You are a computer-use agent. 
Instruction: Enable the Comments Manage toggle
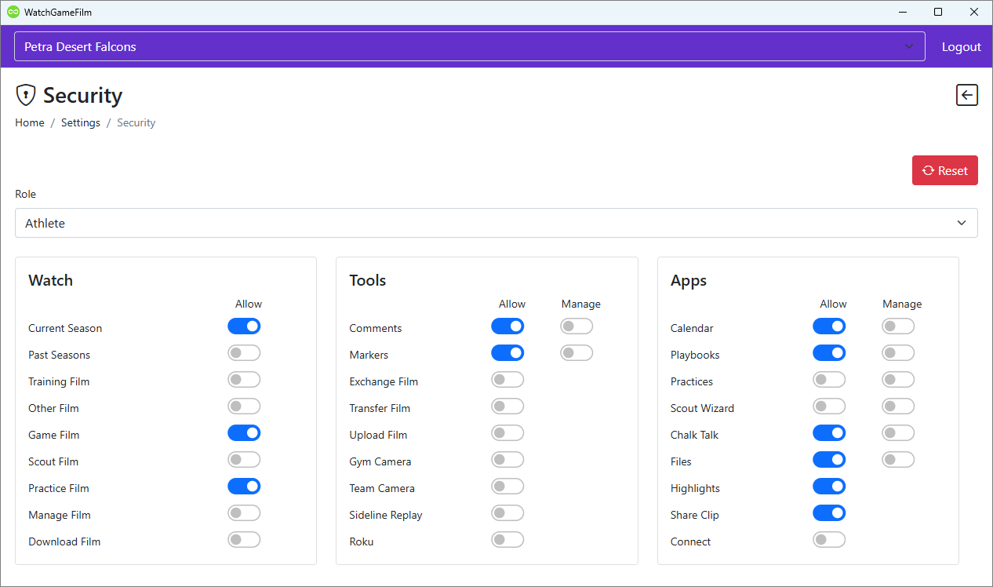(x=577, y=326)
